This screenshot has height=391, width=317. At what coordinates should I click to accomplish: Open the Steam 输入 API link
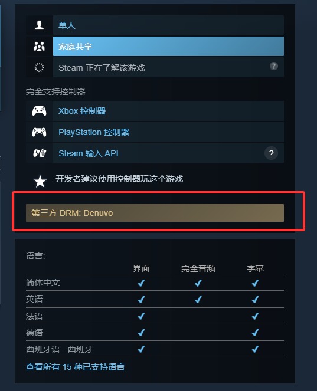[89, 153]
